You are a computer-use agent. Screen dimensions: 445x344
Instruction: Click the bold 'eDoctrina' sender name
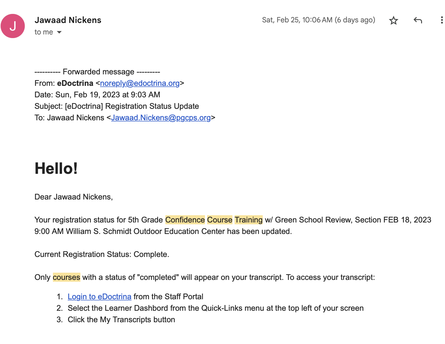tap(75, 83)
